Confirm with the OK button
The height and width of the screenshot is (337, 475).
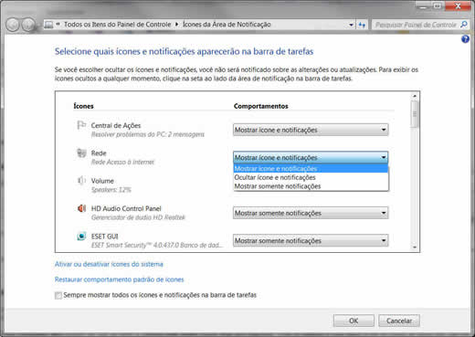(354, 321)
